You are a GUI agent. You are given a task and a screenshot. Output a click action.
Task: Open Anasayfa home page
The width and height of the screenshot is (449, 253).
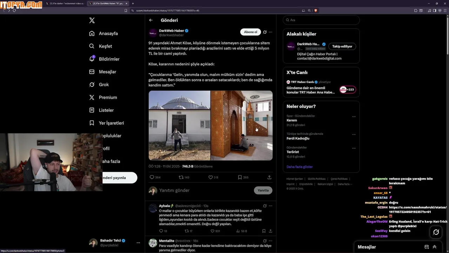103,33
